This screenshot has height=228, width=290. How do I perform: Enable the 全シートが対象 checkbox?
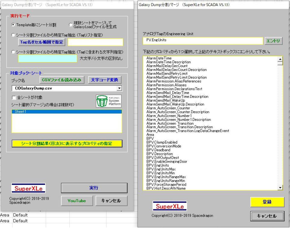point(14,98)
